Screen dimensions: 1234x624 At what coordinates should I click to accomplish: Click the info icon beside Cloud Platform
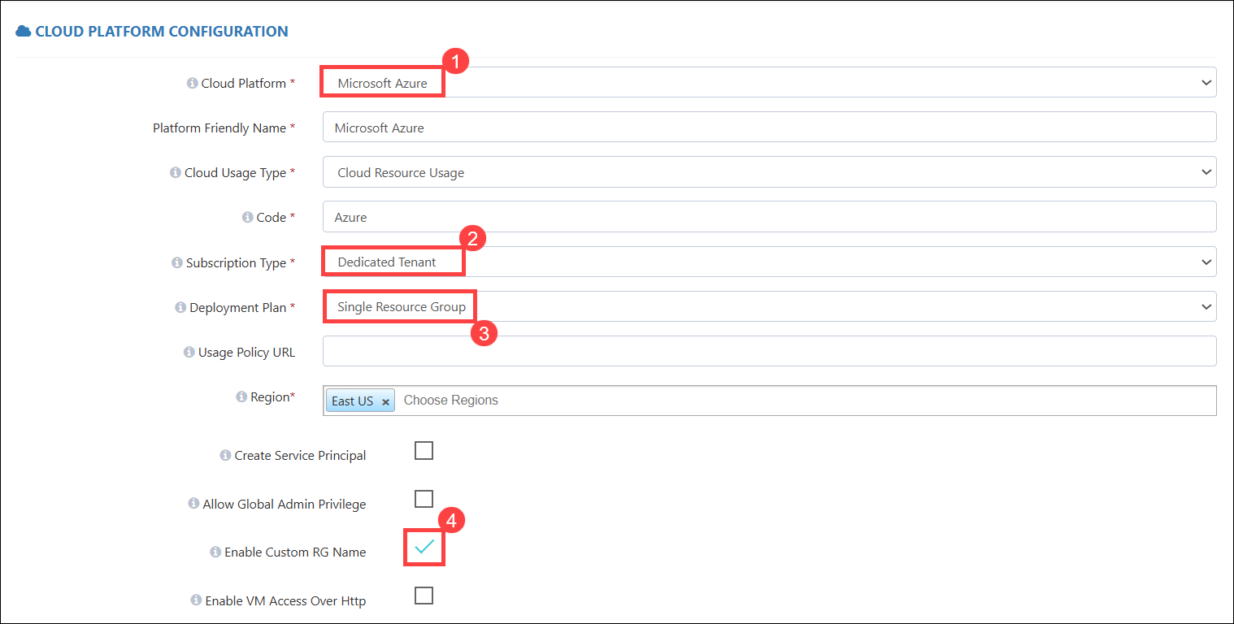pos(192,84)
